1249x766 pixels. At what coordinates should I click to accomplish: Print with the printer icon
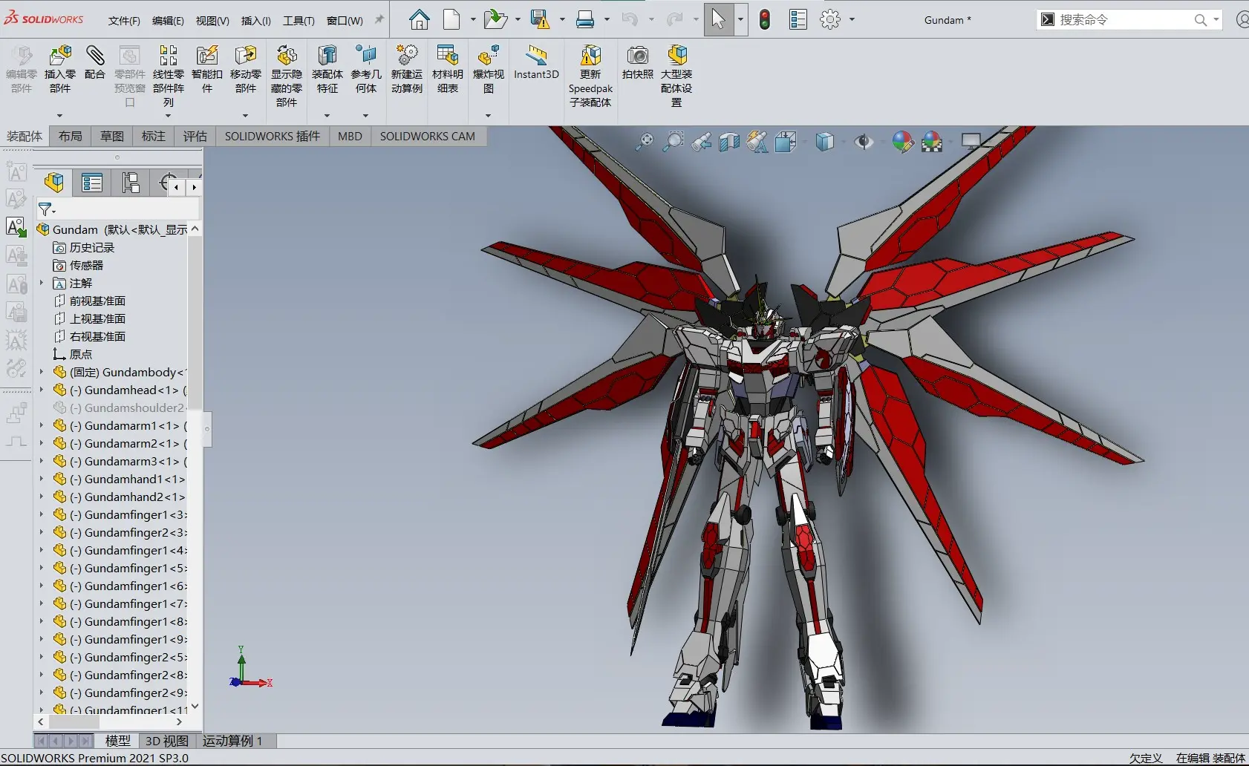pos(585,19)
